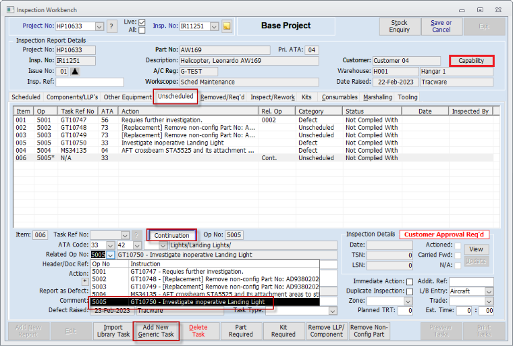Click the Planned TRT input field
Screen dimensions: 513x346
(x=405, y=311)
